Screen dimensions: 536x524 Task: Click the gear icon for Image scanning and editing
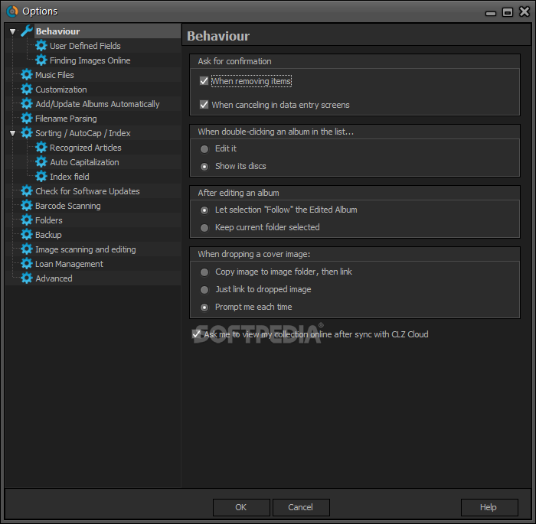[27, 249]
